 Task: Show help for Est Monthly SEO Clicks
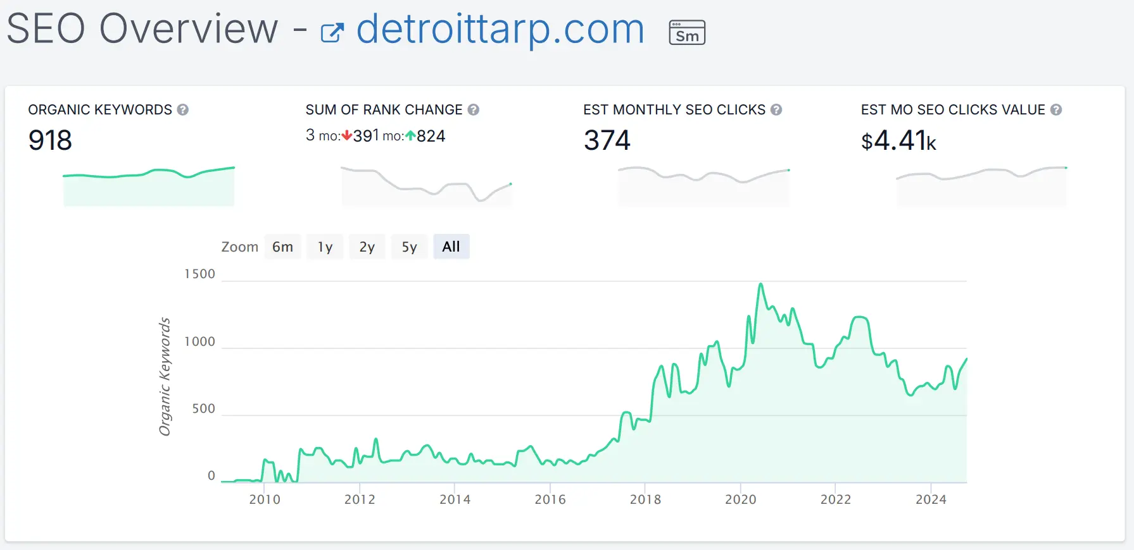(776, 110)
